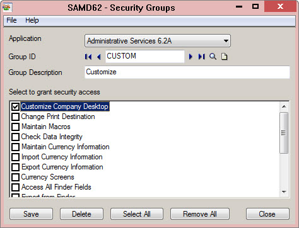Check Change Print Destination
The width and height of the screenshot is (299, 228).
[15, 117]
